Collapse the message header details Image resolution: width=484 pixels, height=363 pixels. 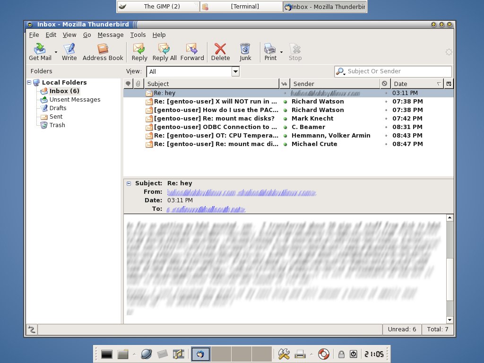[x=129, y=183]
